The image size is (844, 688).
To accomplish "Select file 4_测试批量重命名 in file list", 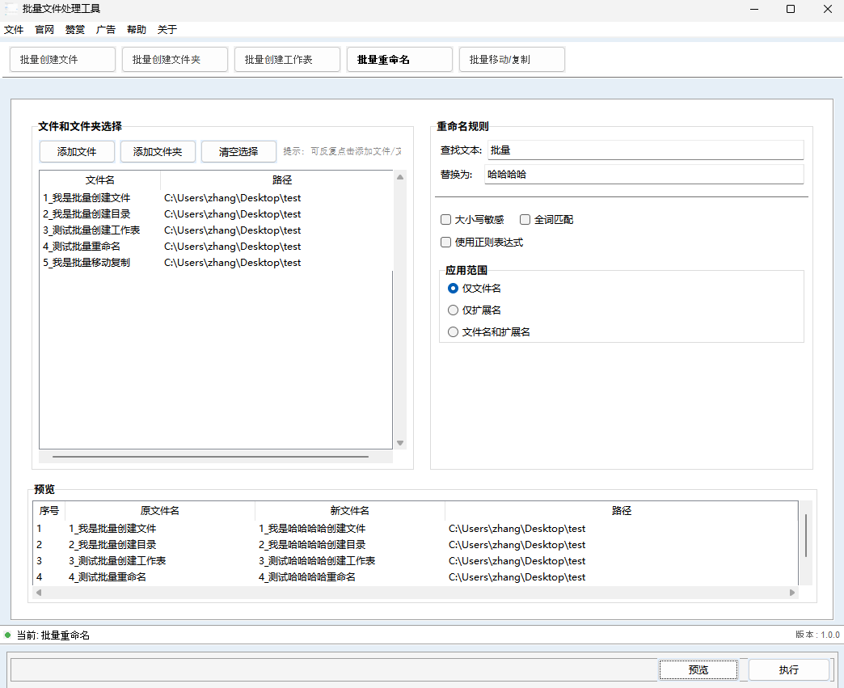I will (x=82, y=247).
